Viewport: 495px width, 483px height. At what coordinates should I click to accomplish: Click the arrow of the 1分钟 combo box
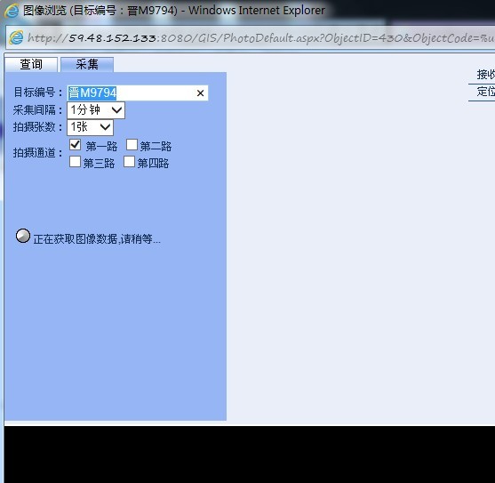coord(116,110)
